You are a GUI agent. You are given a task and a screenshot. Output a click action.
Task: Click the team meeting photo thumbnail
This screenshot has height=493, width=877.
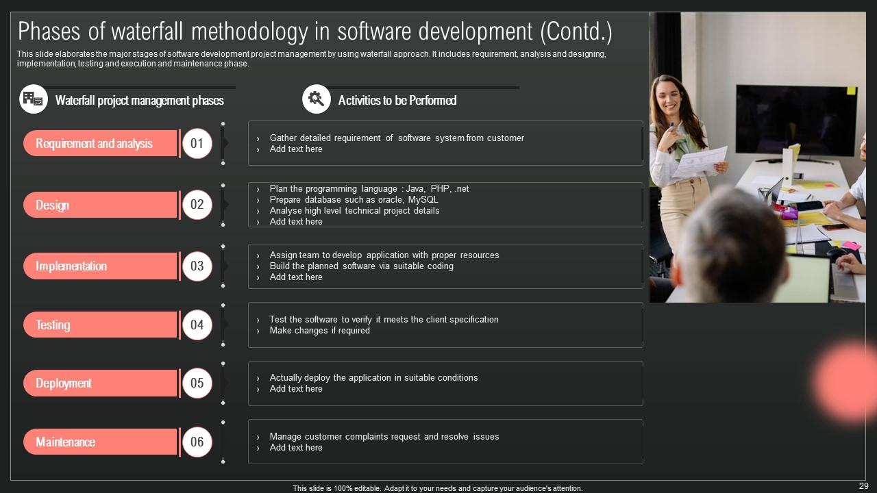757,156
